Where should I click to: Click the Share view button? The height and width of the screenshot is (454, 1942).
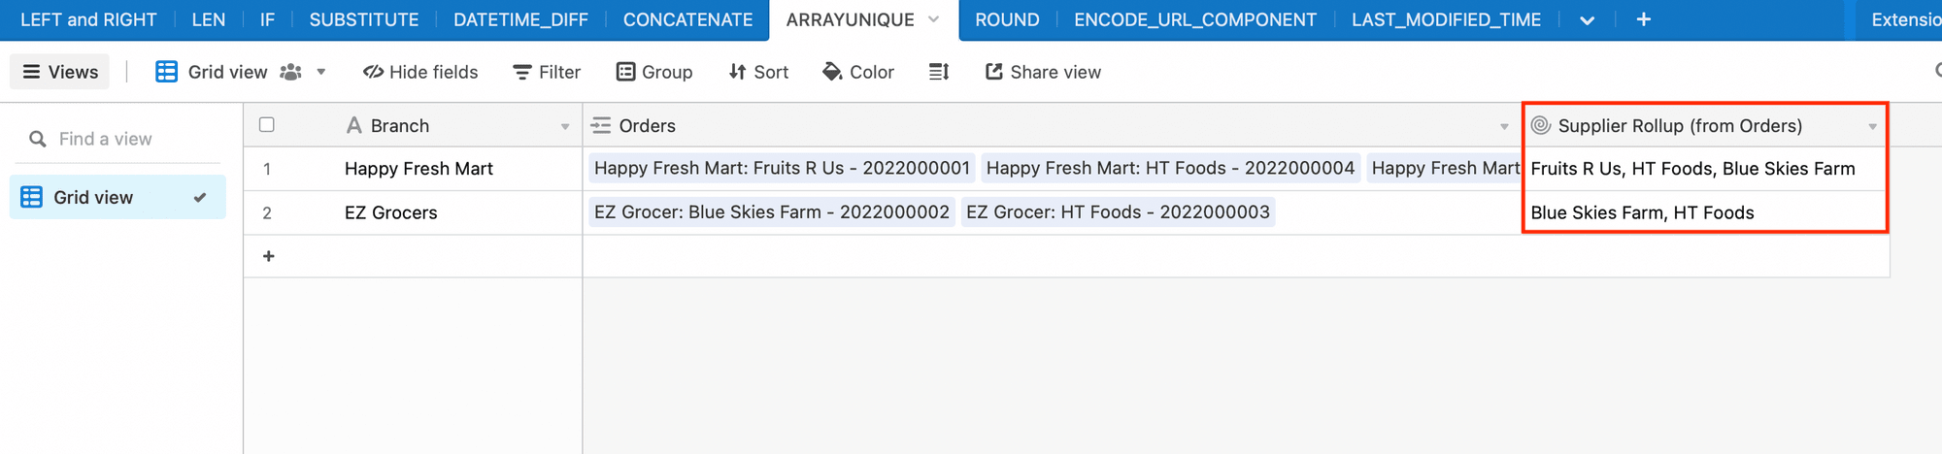tap(1043, 72)
